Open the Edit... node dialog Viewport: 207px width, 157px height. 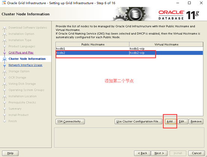[x=183, y=121]
